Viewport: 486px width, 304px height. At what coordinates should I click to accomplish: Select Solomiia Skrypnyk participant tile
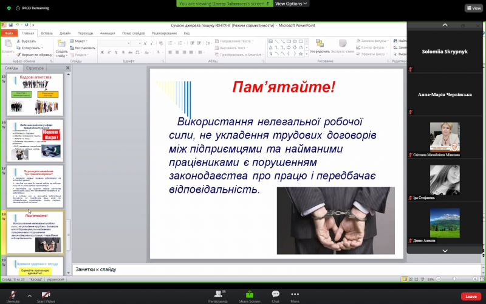click(x=445, y=52)
